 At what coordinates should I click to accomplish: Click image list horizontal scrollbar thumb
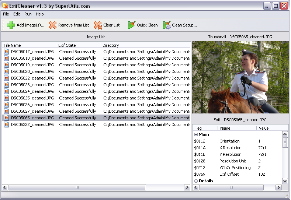[x=77, y=187]
